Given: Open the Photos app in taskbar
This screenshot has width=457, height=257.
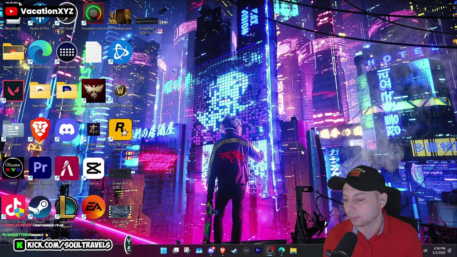Looking at the screenshot, I should pyautogui.click(x=199, y=251).
